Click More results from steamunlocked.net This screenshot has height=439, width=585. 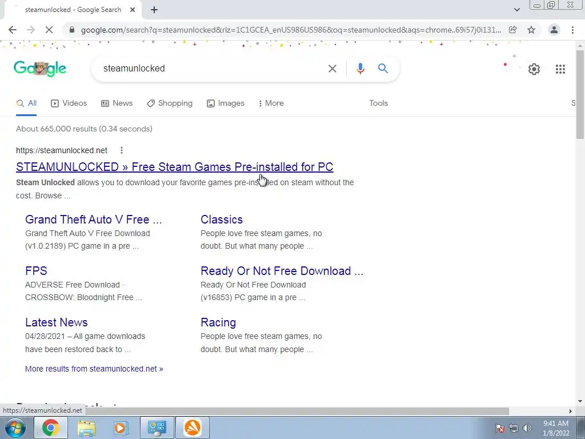(x=94, y=369)
